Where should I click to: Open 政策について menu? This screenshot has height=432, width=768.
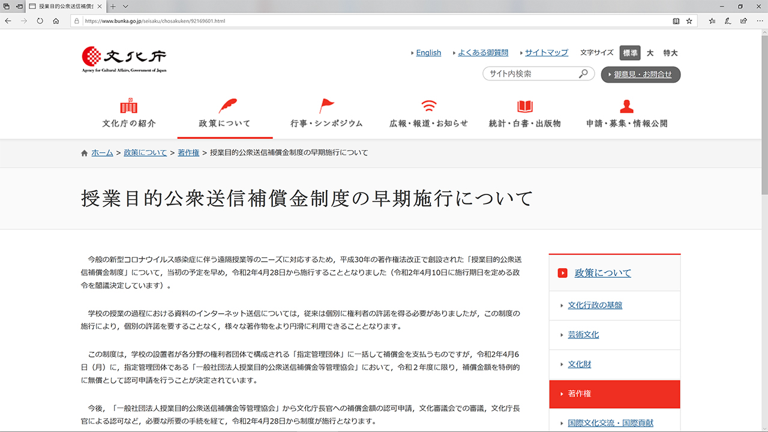coord(225,114)
